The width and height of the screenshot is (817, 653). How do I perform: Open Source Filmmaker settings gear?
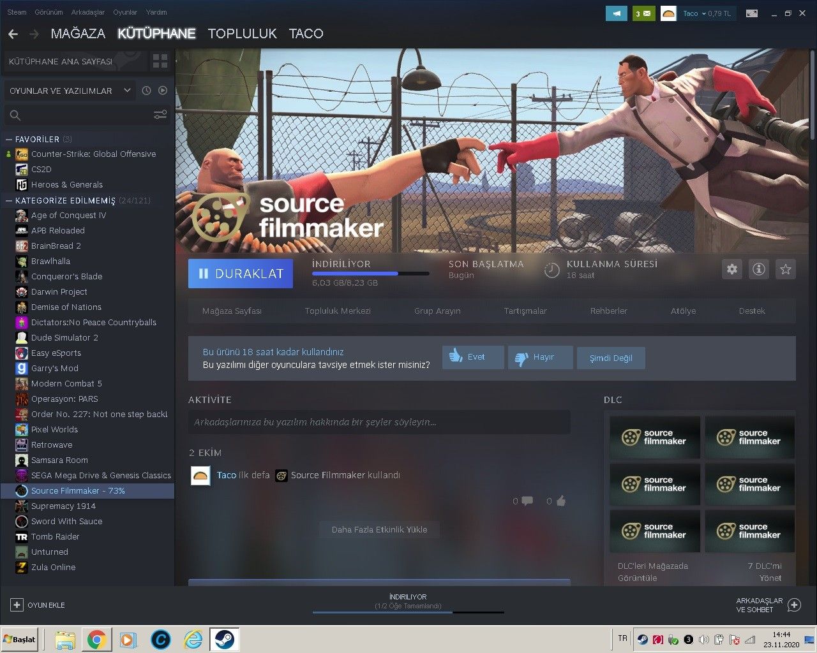[x=732, y=269]
